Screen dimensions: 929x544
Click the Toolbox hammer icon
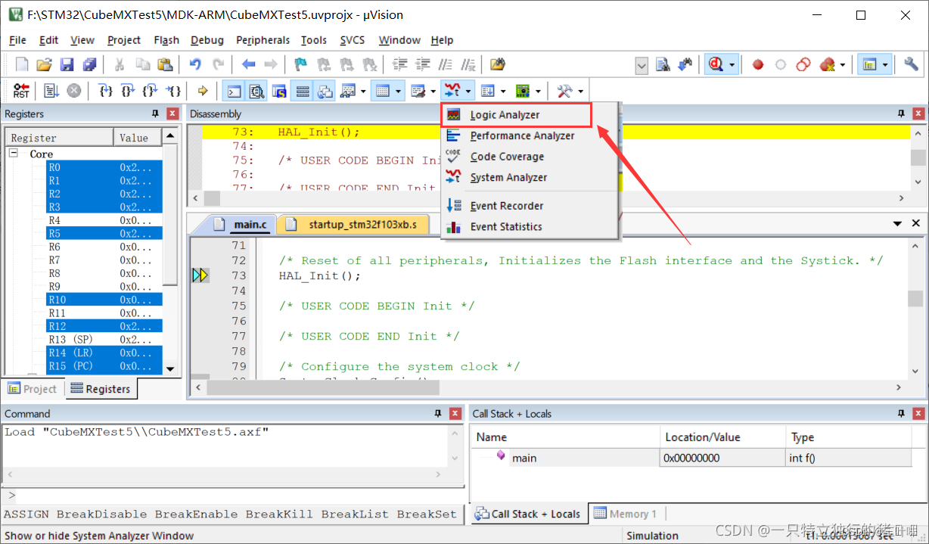point(564,91)
